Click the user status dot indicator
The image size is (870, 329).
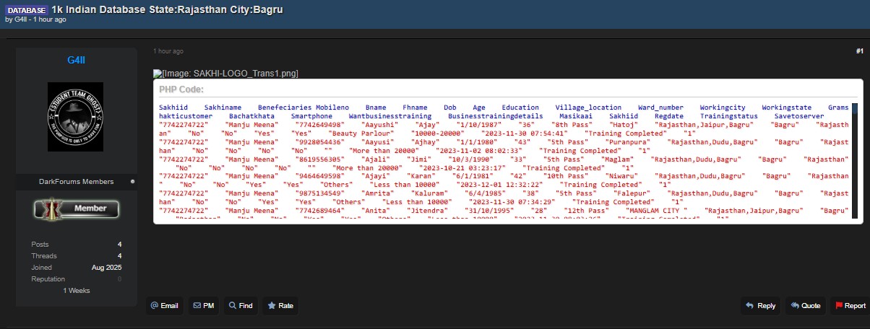pyautogui.click(x=132, y=182)
